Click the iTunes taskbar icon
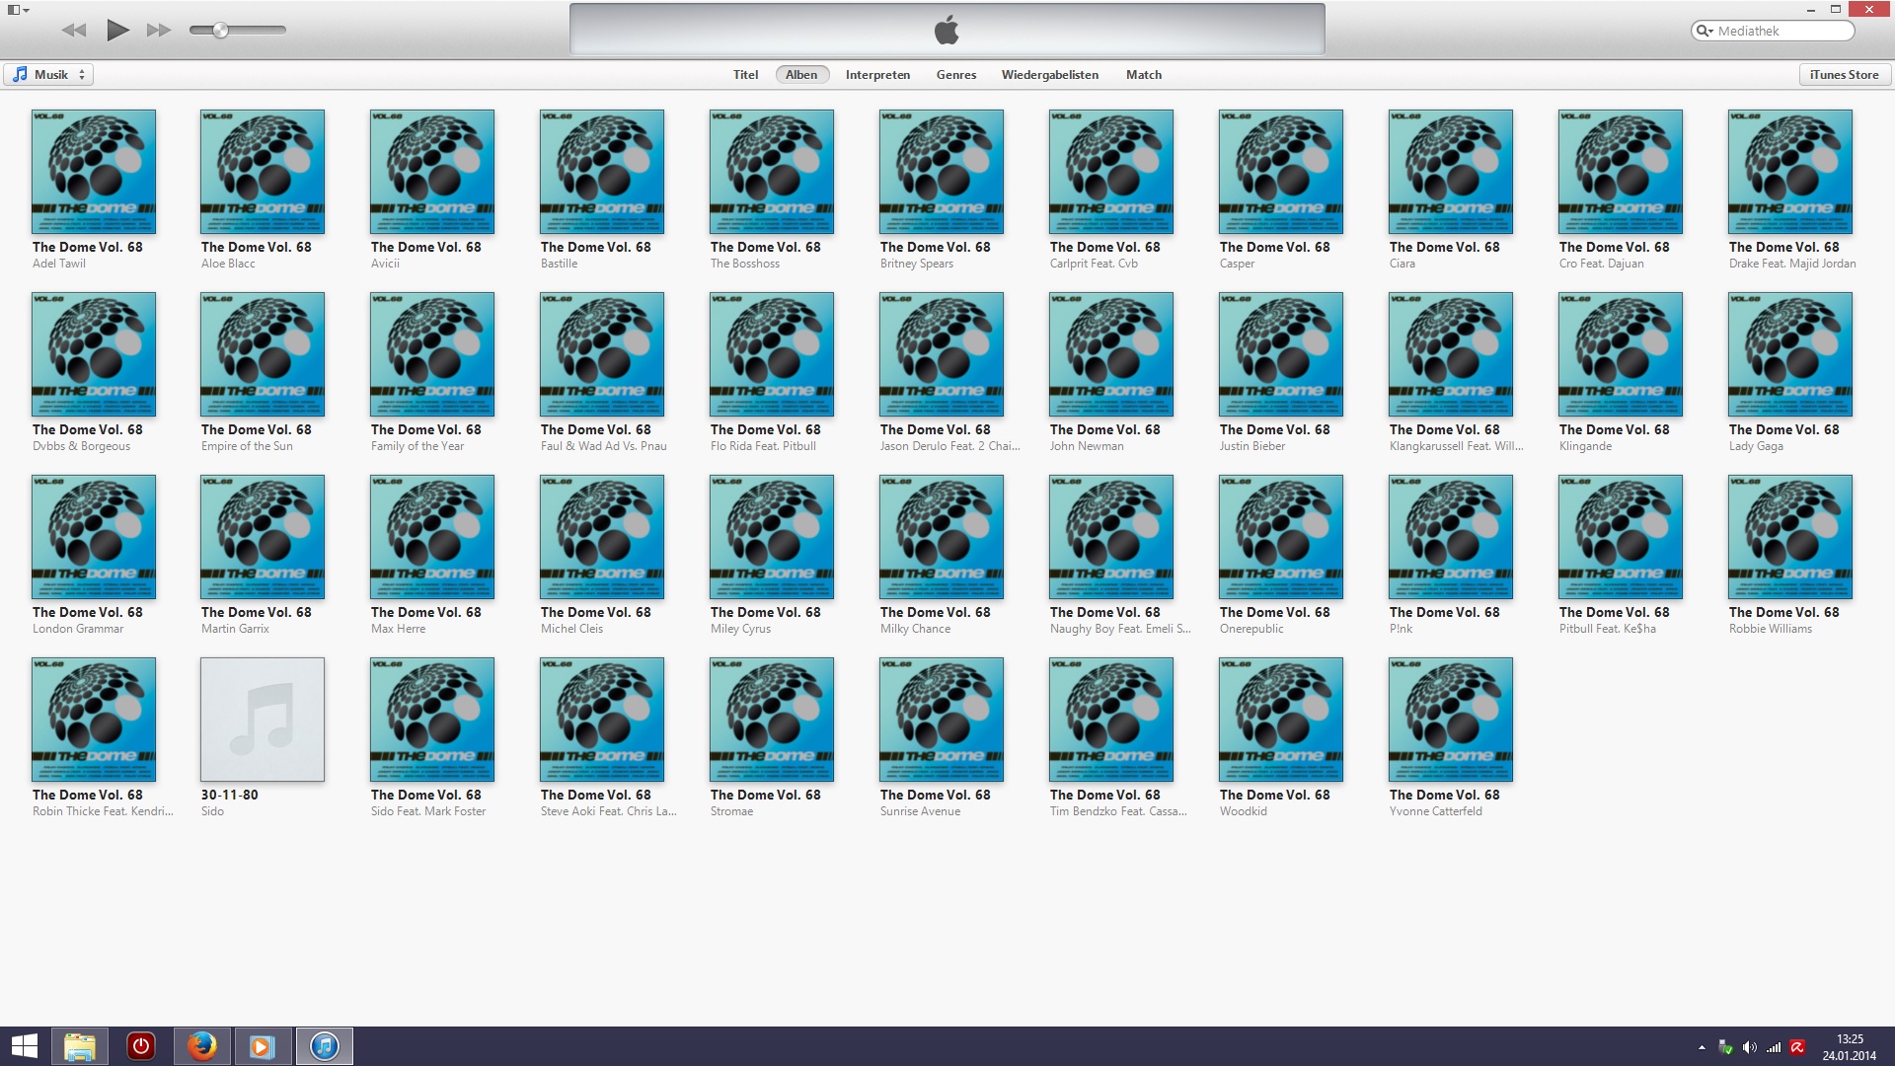This screenshot has height=1066, width=1895. (x=325, y=1046)
